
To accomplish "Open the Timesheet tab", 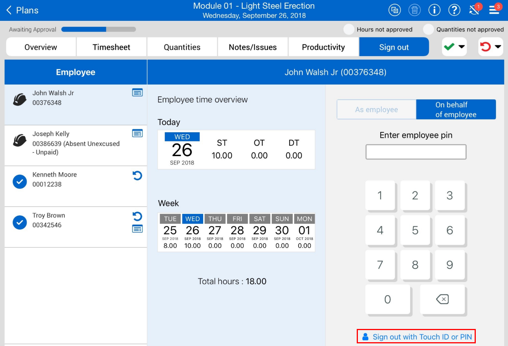I will (x=111, y=47).
